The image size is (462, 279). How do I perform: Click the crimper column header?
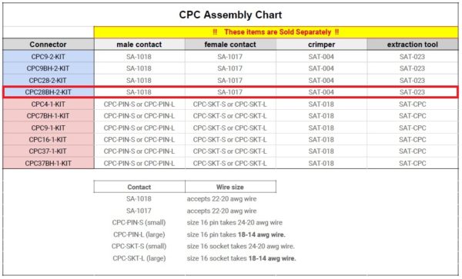[321, 45]
